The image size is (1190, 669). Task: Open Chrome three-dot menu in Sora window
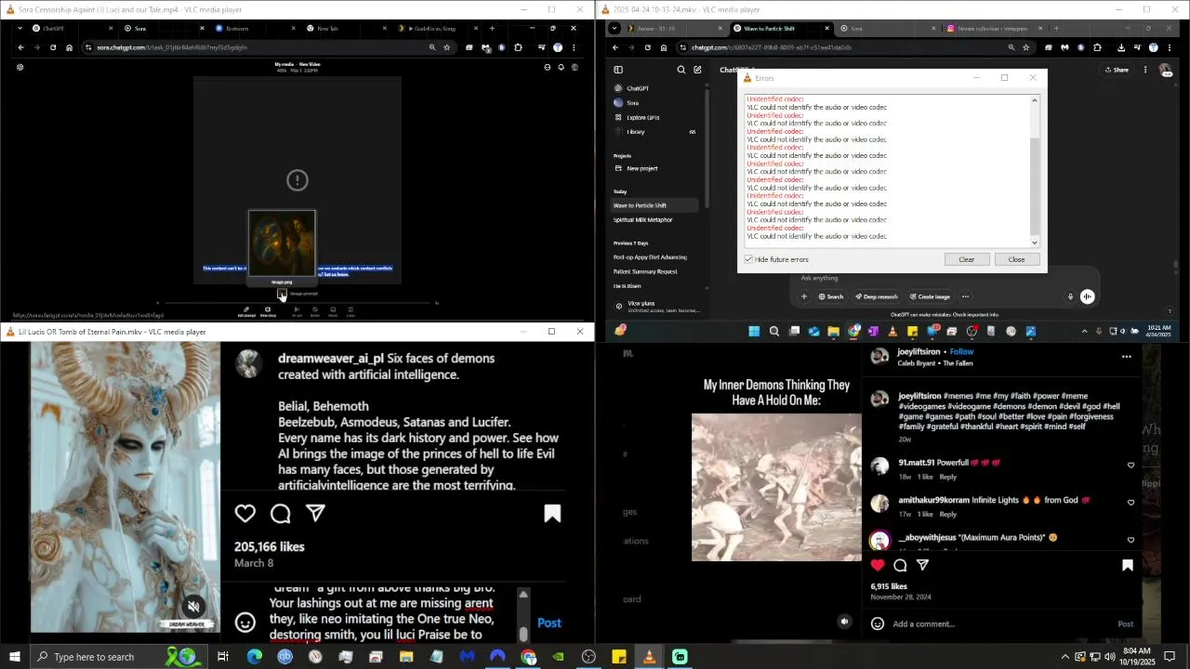click(574, 47)
